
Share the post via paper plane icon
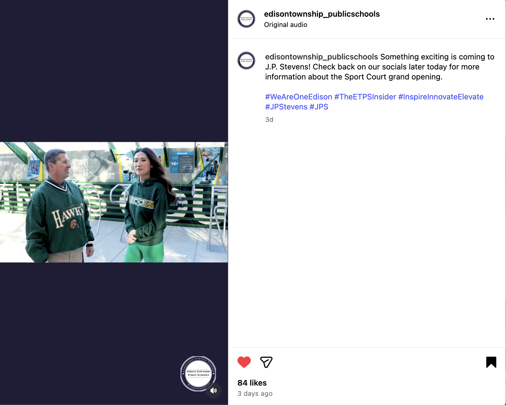point(266,362)
